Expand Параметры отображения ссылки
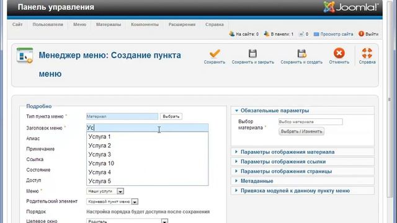397x223 pixels. click(303, 162)
